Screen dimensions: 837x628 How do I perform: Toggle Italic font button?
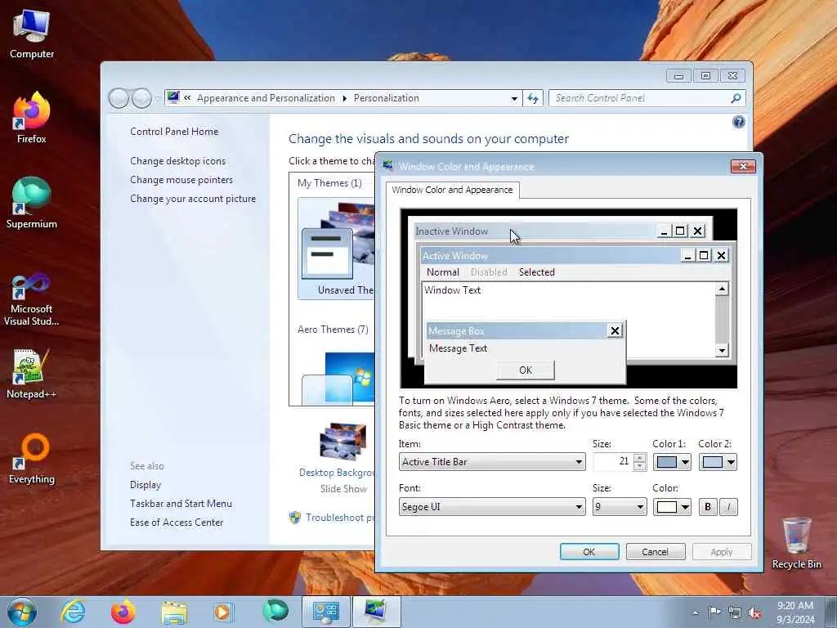click(728, 507)
